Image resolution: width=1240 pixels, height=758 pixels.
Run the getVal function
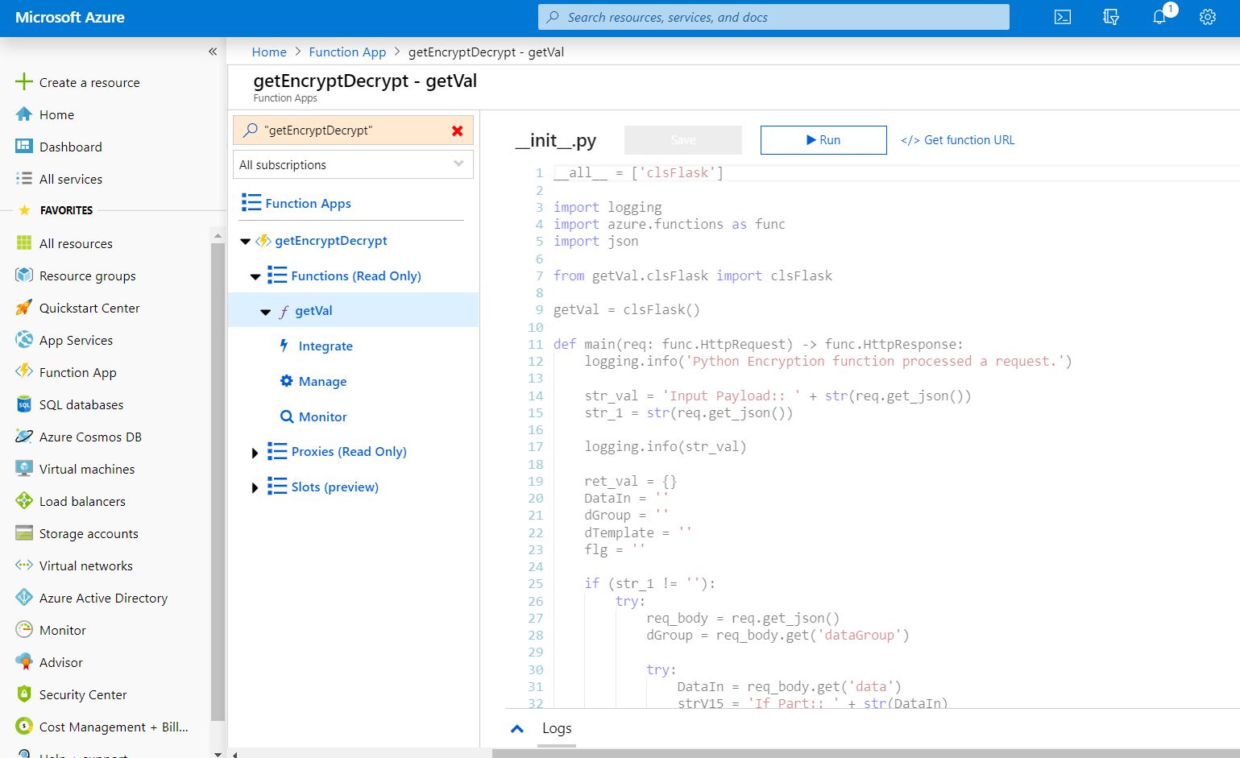823,139
